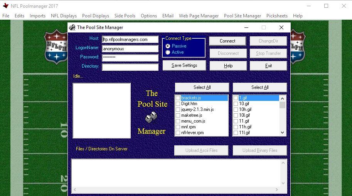Open the Pool Site Manager menu
Screen dimensions: 352x196
click(x=243, y=16)
